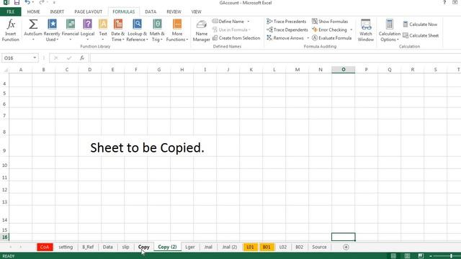Select the red CoA sheet tab
461x259 pixels.
pos(45,247)
